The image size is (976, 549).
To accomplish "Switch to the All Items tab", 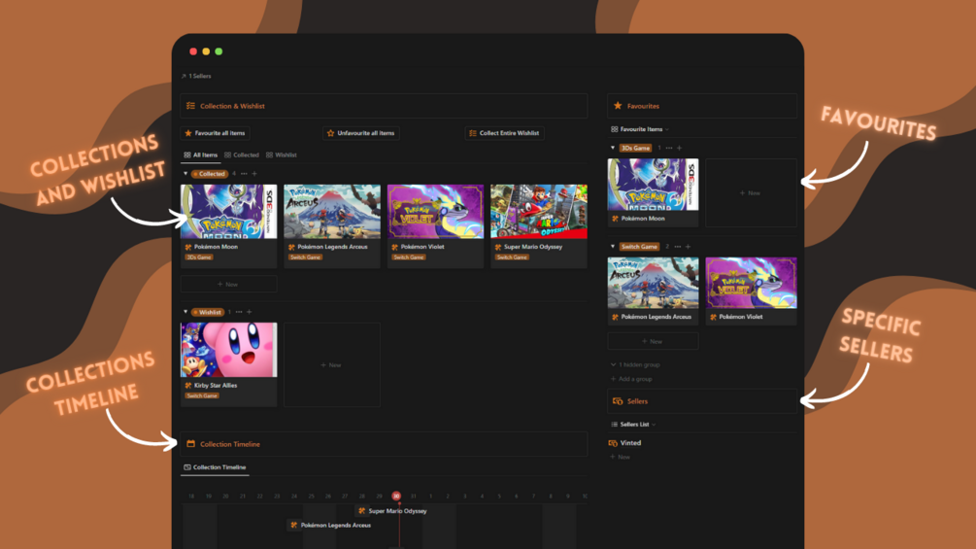I will tap(200, 155).
